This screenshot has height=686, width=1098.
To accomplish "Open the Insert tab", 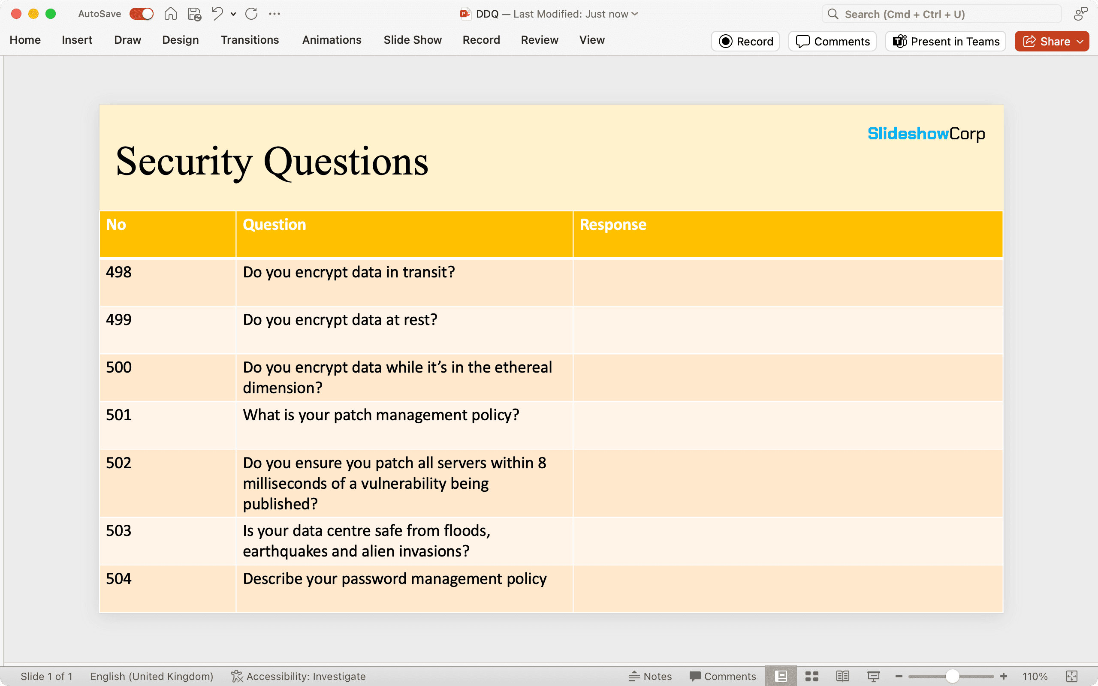I will click(77, 40).
